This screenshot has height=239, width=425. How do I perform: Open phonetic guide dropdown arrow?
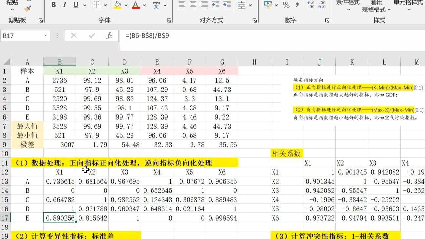pyautogui.click(x=165, y=5)
